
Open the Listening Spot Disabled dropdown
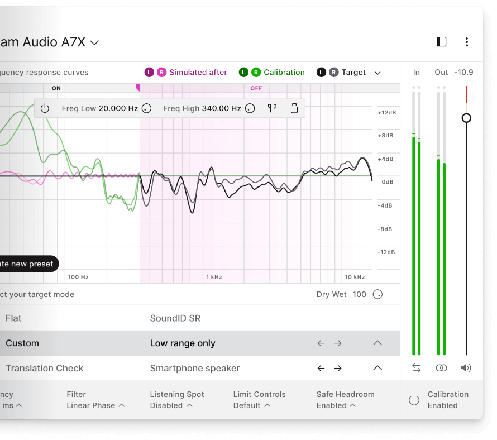(x=177, y=400)
